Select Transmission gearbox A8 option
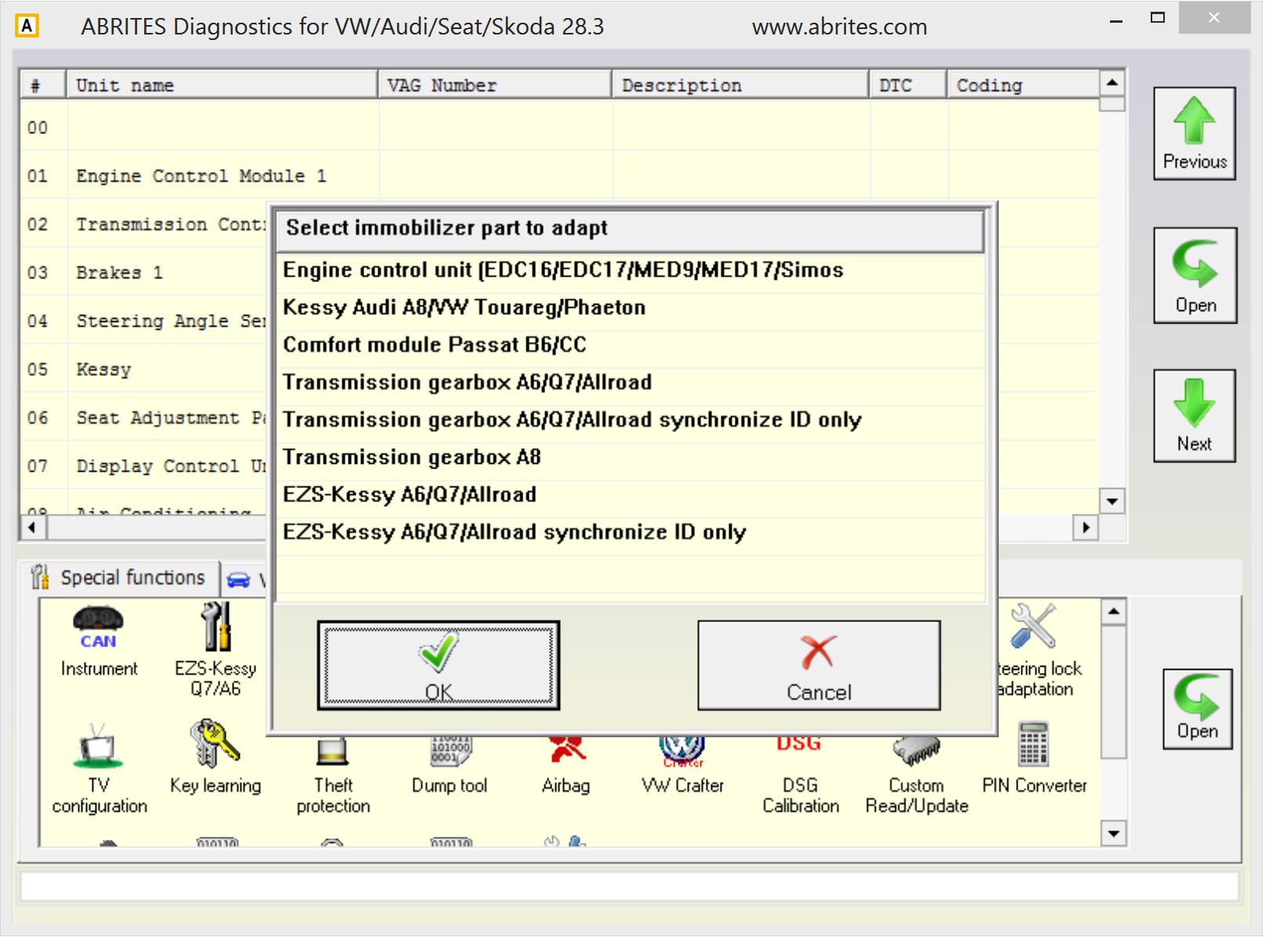 [630, 458]
